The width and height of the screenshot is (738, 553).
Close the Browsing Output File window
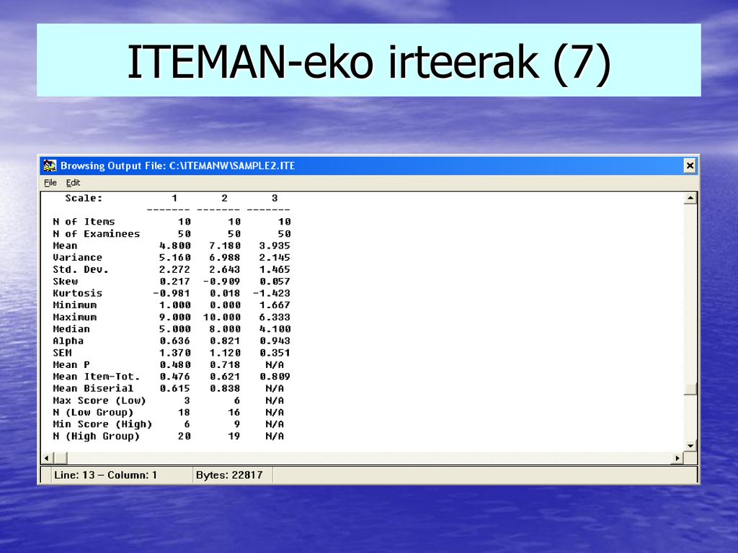pos(690,166)
